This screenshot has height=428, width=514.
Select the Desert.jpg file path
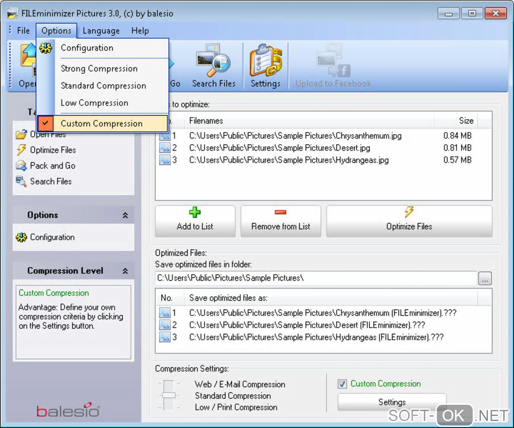click(x=280, y=148)
